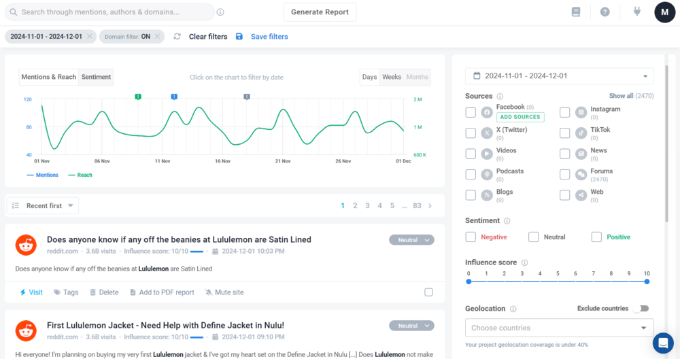Viewport: 680px width, 359px height.
Task: Remove the Domain filter ON chip
Action: coord(158,37)
